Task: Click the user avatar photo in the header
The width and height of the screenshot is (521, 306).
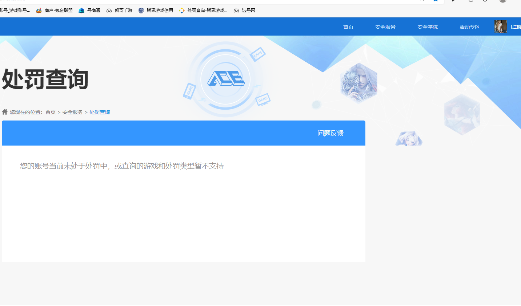Action: (x=501, y=26)
